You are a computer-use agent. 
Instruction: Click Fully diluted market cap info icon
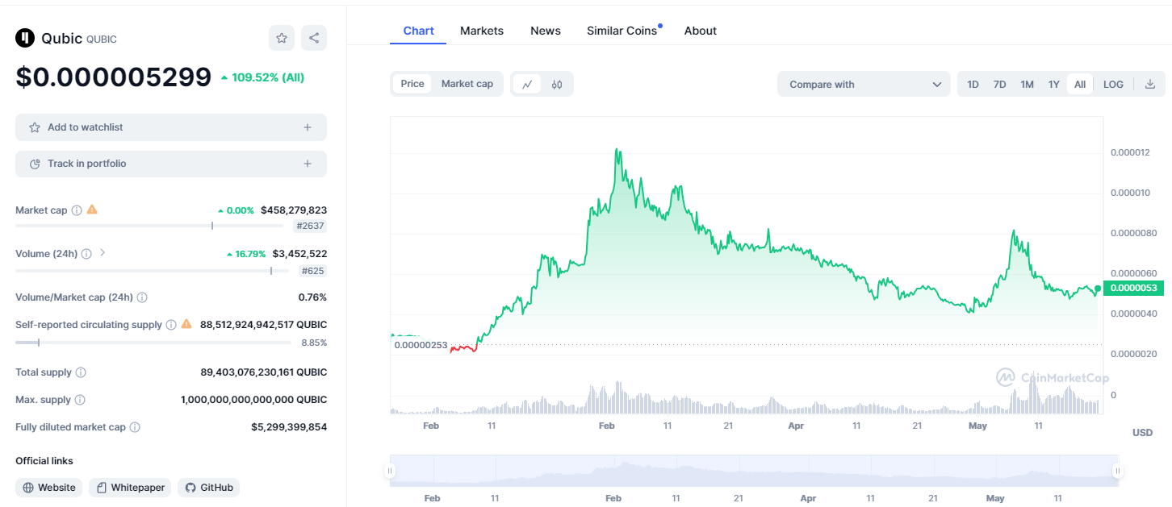(135, 427)
